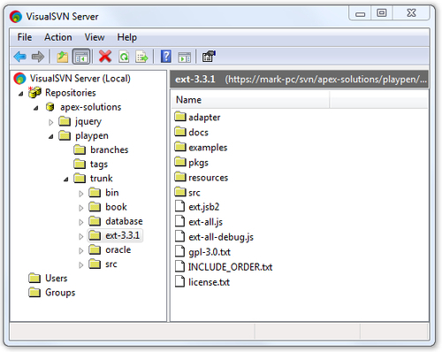Click the Export List toolbar icon
Screen dimensions: 442x352
point(141,57)
